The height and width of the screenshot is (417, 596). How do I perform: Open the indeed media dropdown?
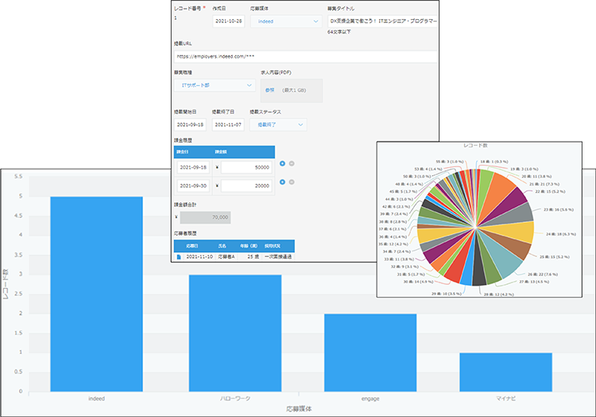(x=286, y=21)
